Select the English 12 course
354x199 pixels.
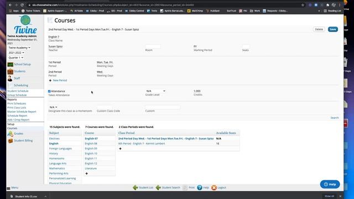pyautogui.click(x=91, y=164)
